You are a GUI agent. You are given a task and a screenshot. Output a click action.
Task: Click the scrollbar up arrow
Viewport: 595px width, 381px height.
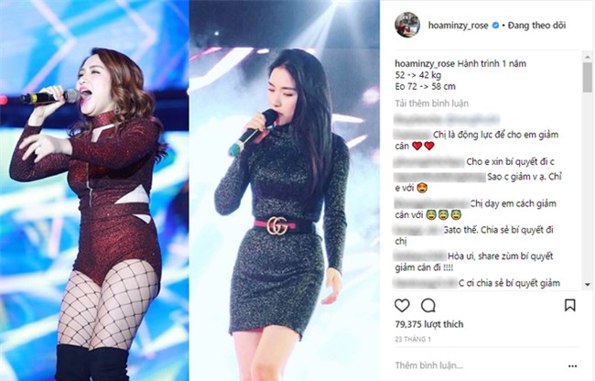[588, 57]
